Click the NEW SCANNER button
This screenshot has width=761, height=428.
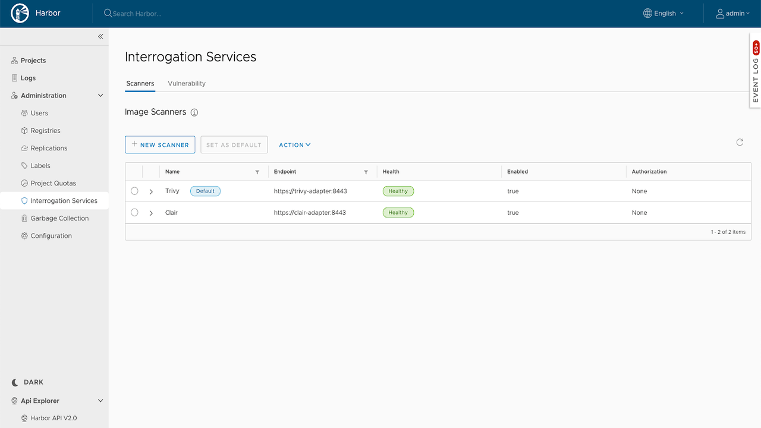point(160,144)
